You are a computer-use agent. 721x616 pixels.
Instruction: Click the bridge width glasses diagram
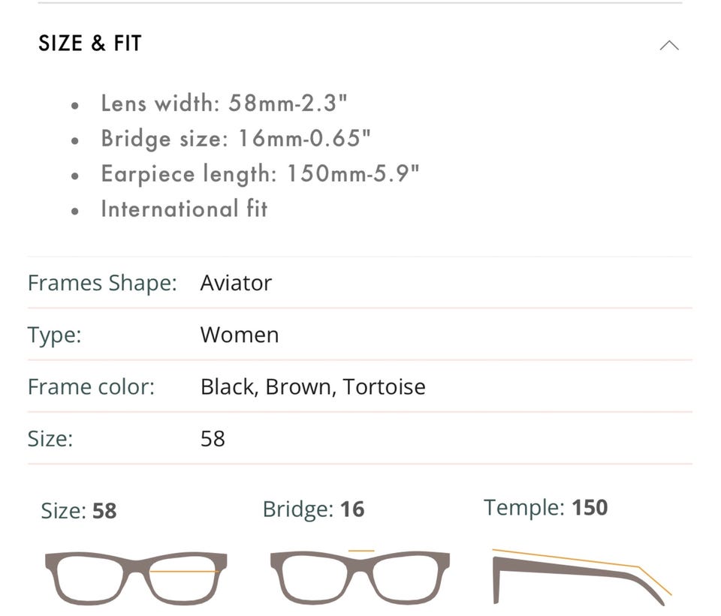[x=360, y=576]
